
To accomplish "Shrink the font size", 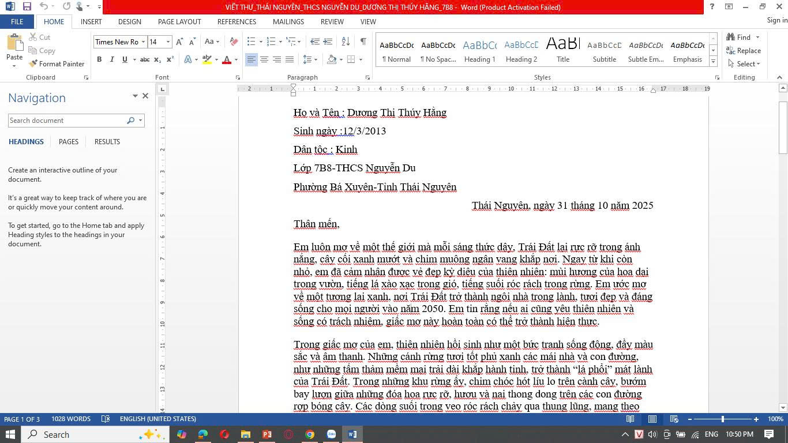I will 192,42.
